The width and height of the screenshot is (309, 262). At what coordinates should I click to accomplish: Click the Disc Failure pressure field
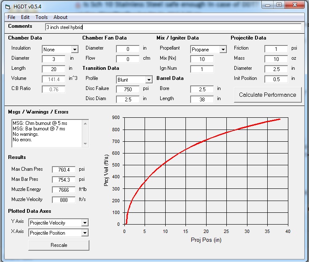[128, 90]
